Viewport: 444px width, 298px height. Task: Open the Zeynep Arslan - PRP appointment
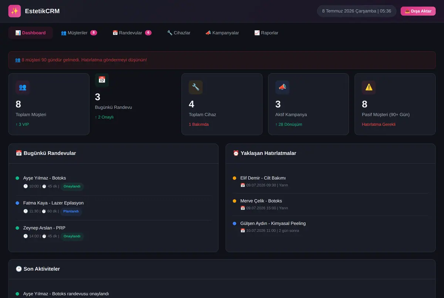(114, 232)
